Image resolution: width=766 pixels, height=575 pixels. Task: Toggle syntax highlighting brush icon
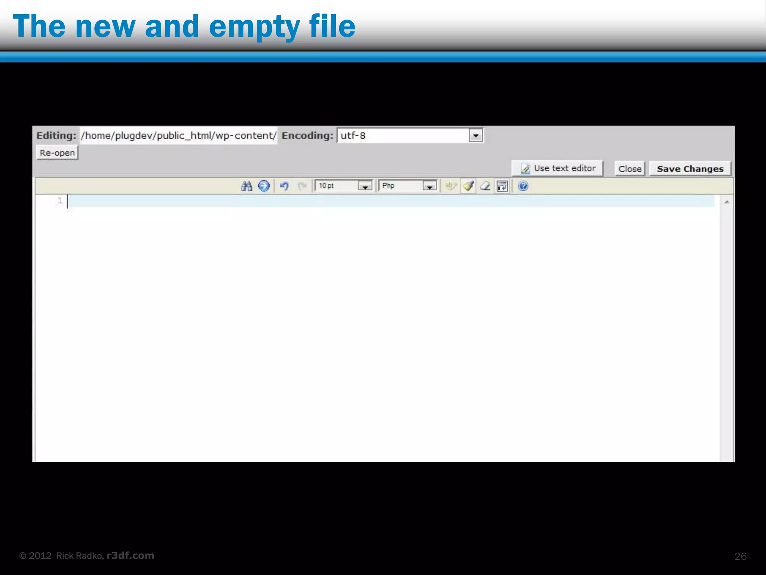pyautogui.click(x=468, y=186)
